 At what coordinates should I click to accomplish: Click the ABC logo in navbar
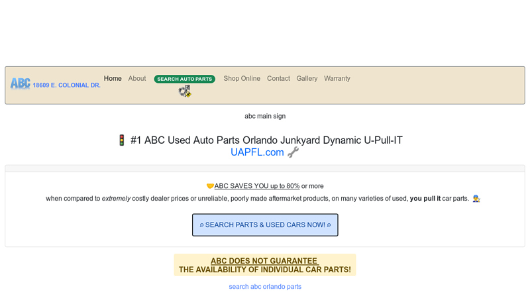pyautogui.click(x=21, y=83)
